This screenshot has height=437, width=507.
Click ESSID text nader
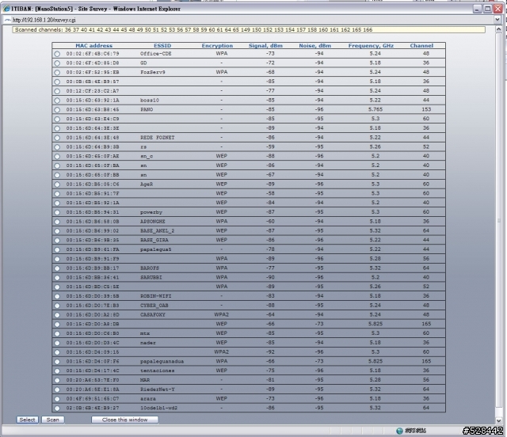[x=148, y=343]
